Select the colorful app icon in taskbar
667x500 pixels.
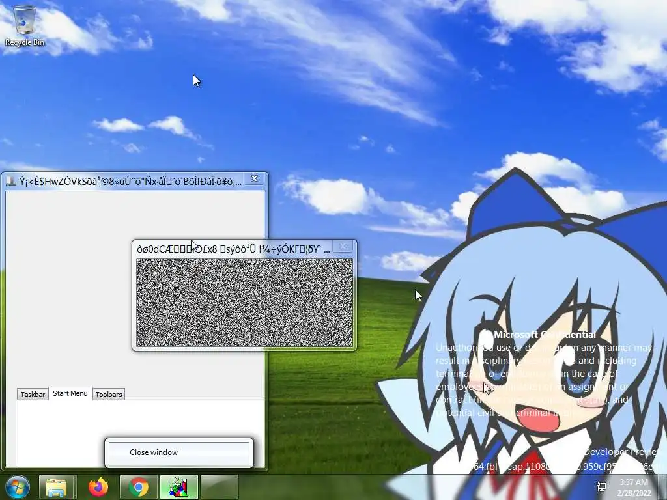[x=178, y=487]
